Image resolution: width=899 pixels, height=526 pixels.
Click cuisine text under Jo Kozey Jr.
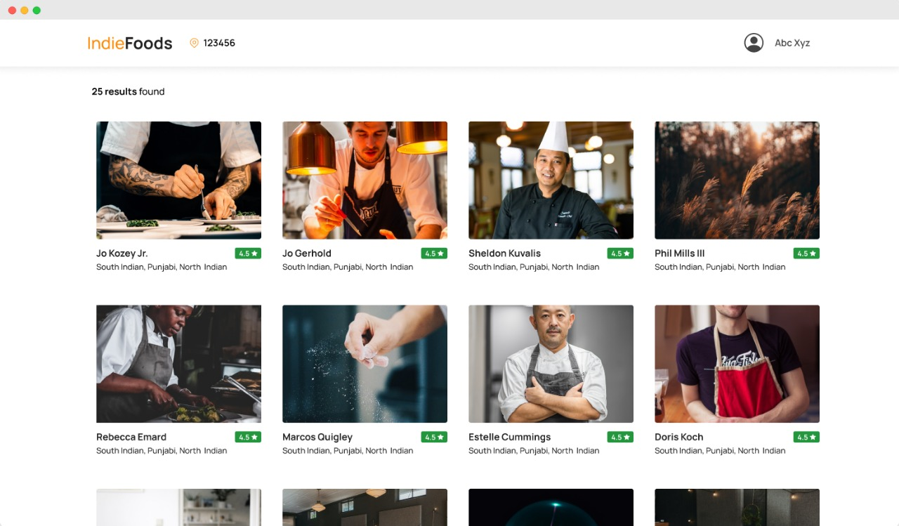click(x=162, y=267)
